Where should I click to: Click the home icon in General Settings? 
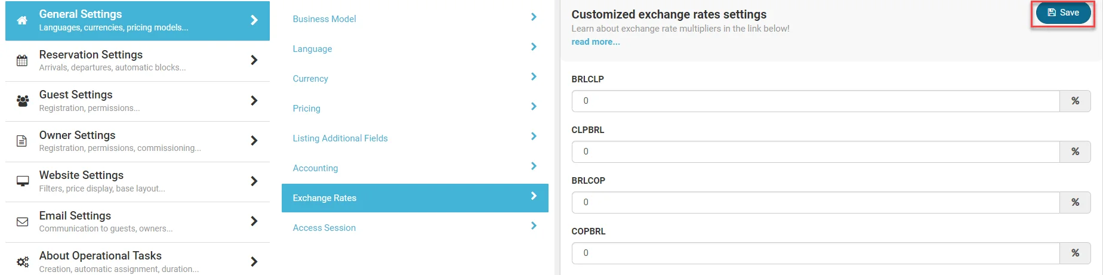22,20
